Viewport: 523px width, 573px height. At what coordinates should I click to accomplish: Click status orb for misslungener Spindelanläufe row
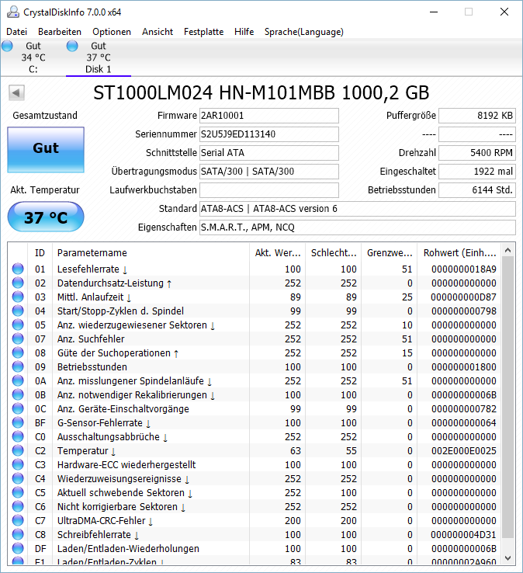[18, 380]
